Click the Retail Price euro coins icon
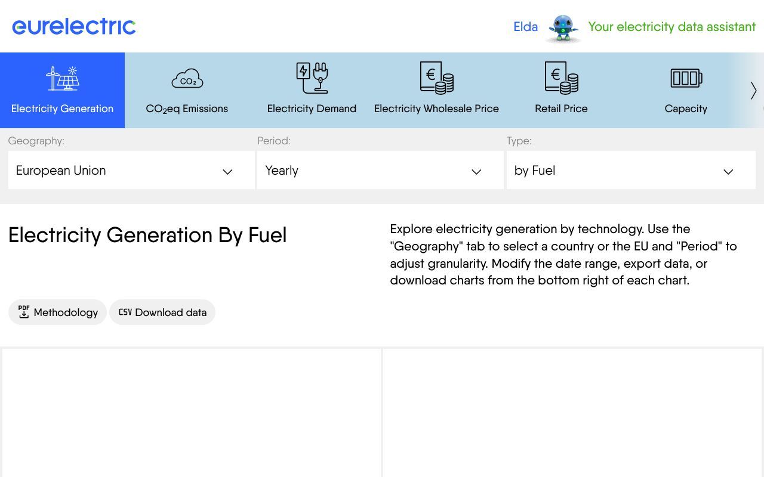The image size is (764, 477). pyautogui.click(x=562, y=78)
